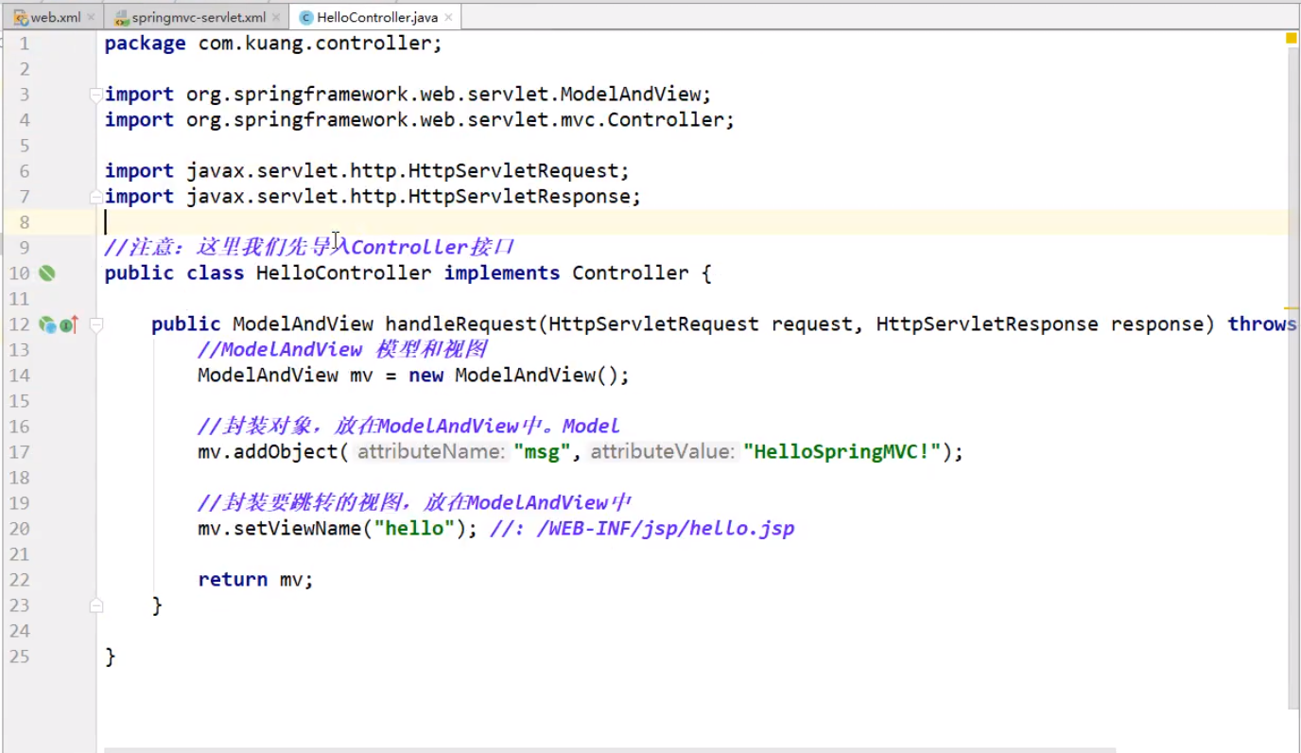Viewport: 1301px width, 753px height.
Task: Click the 'attributeValue:' parameter hint
Action: coord(663,452)
